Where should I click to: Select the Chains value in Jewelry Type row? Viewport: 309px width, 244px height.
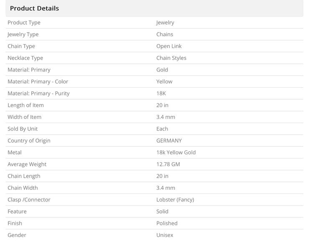point(165,34)
